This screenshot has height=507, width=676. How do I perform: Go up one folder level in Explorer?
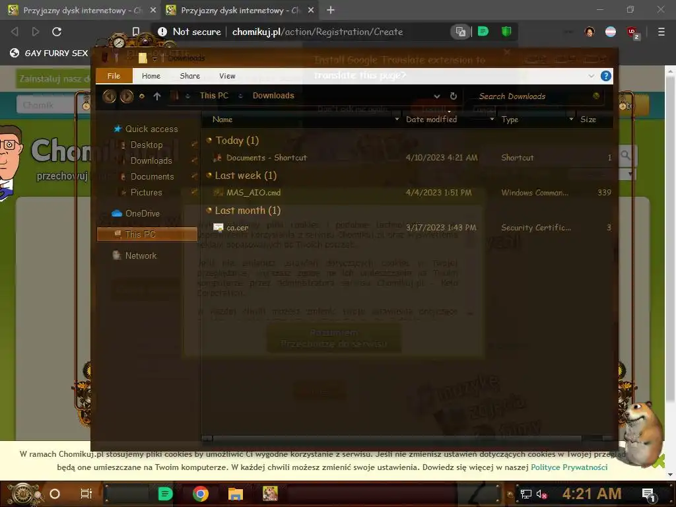click(x=157, y=96)
